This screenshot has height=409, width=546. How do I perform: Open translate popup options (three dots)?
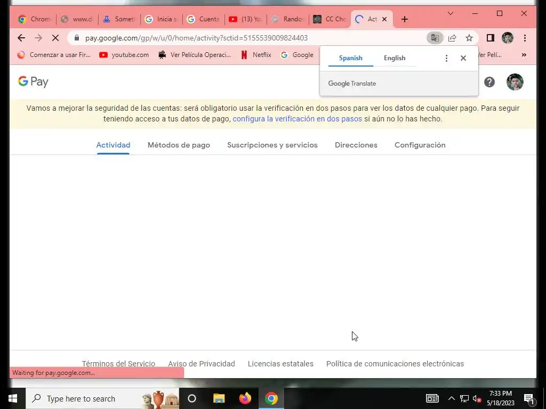click(x=446, y=58)
